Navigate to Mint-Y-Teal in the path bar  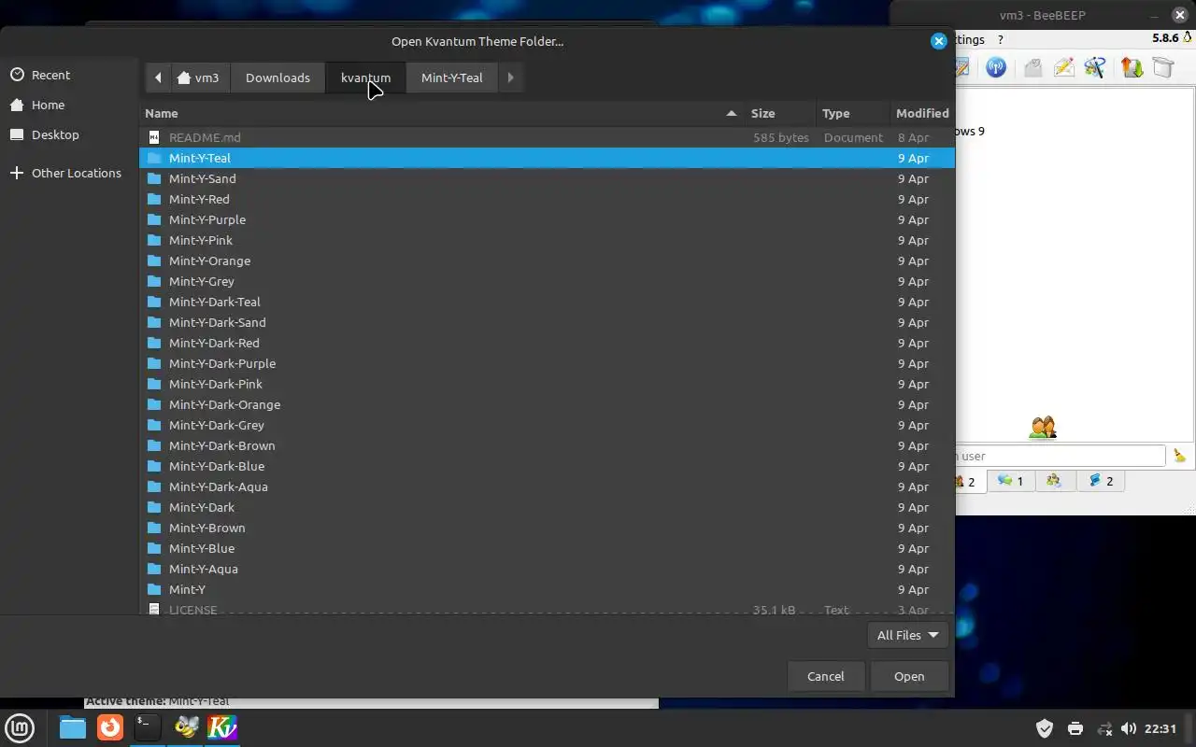451,78
